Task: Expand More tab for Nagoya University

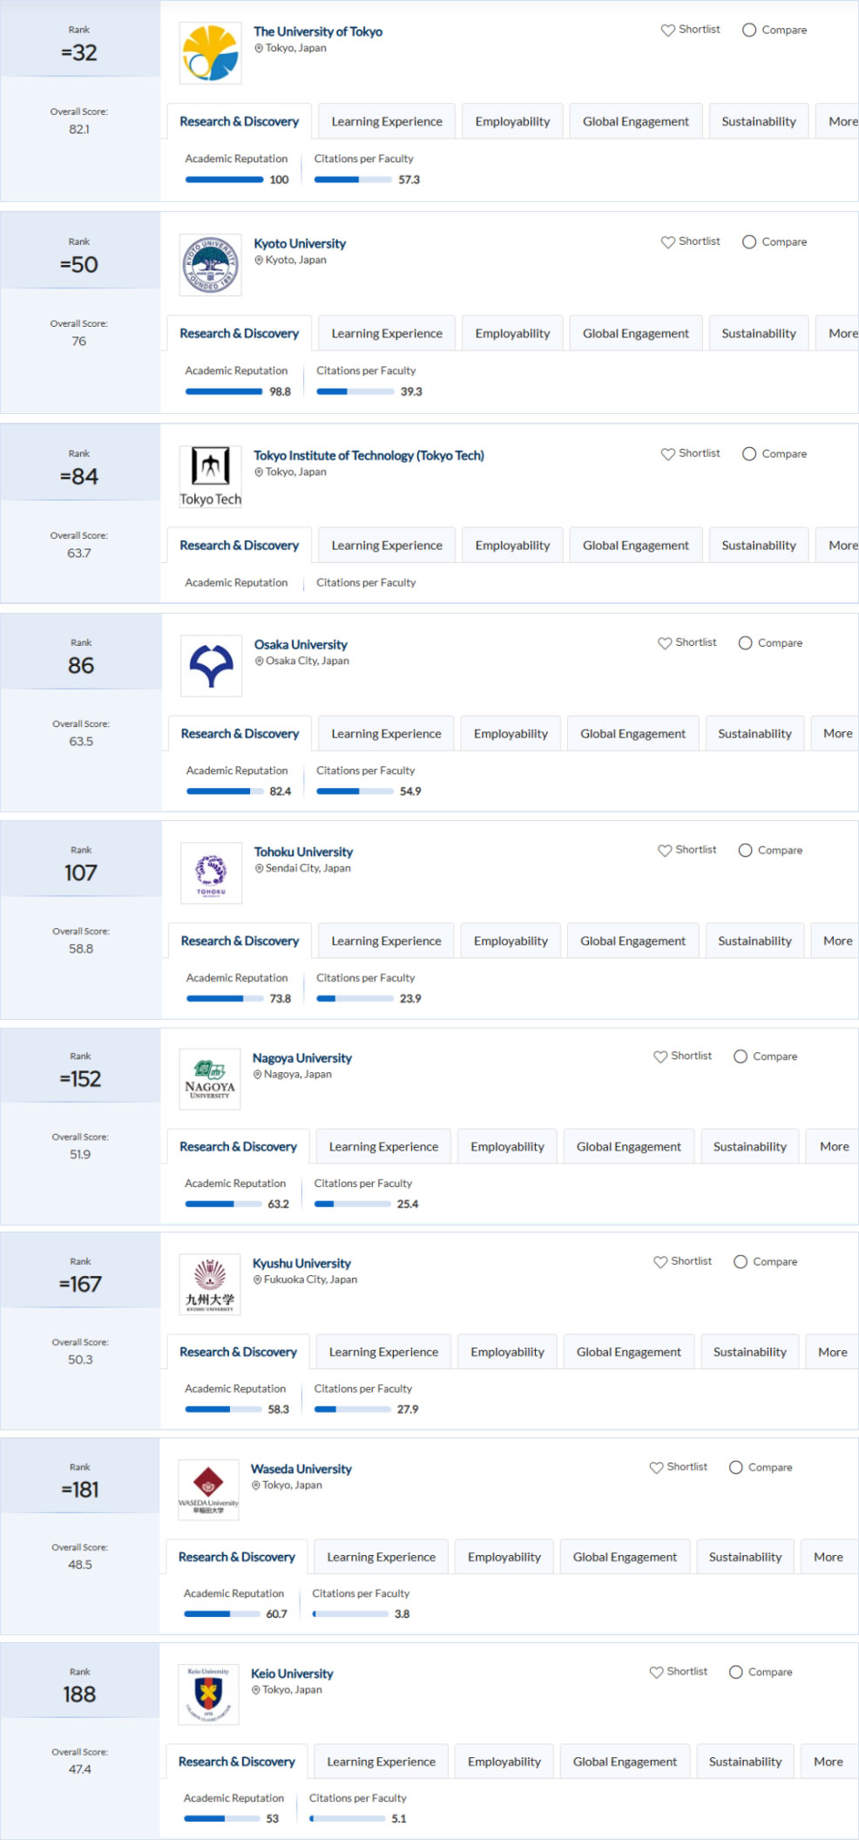Action: [833, 1147]
